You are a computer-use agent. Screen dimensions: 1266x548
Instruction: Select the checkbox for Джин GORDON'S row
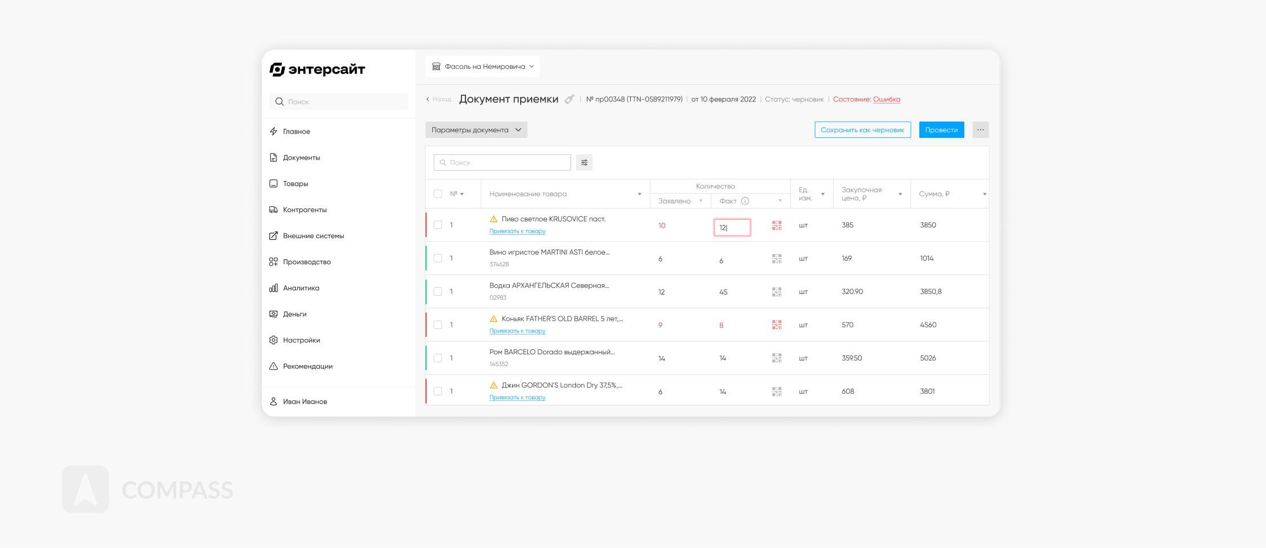point(438,391)
